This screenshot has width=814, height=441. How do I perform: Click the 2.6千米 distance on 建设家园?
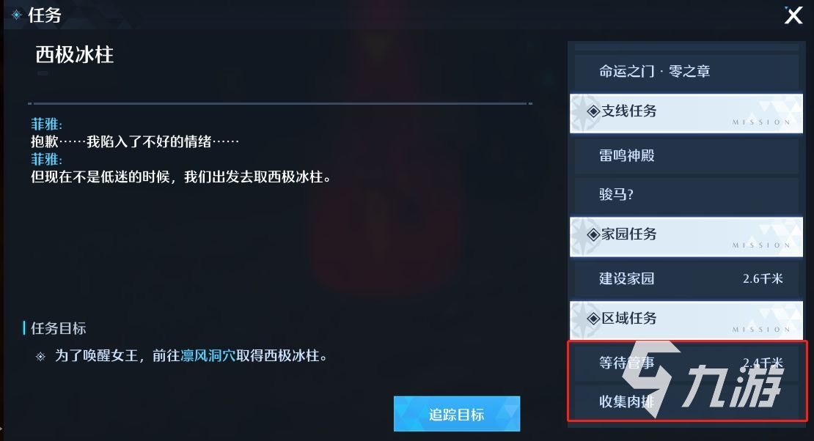[x=763, y=278]
